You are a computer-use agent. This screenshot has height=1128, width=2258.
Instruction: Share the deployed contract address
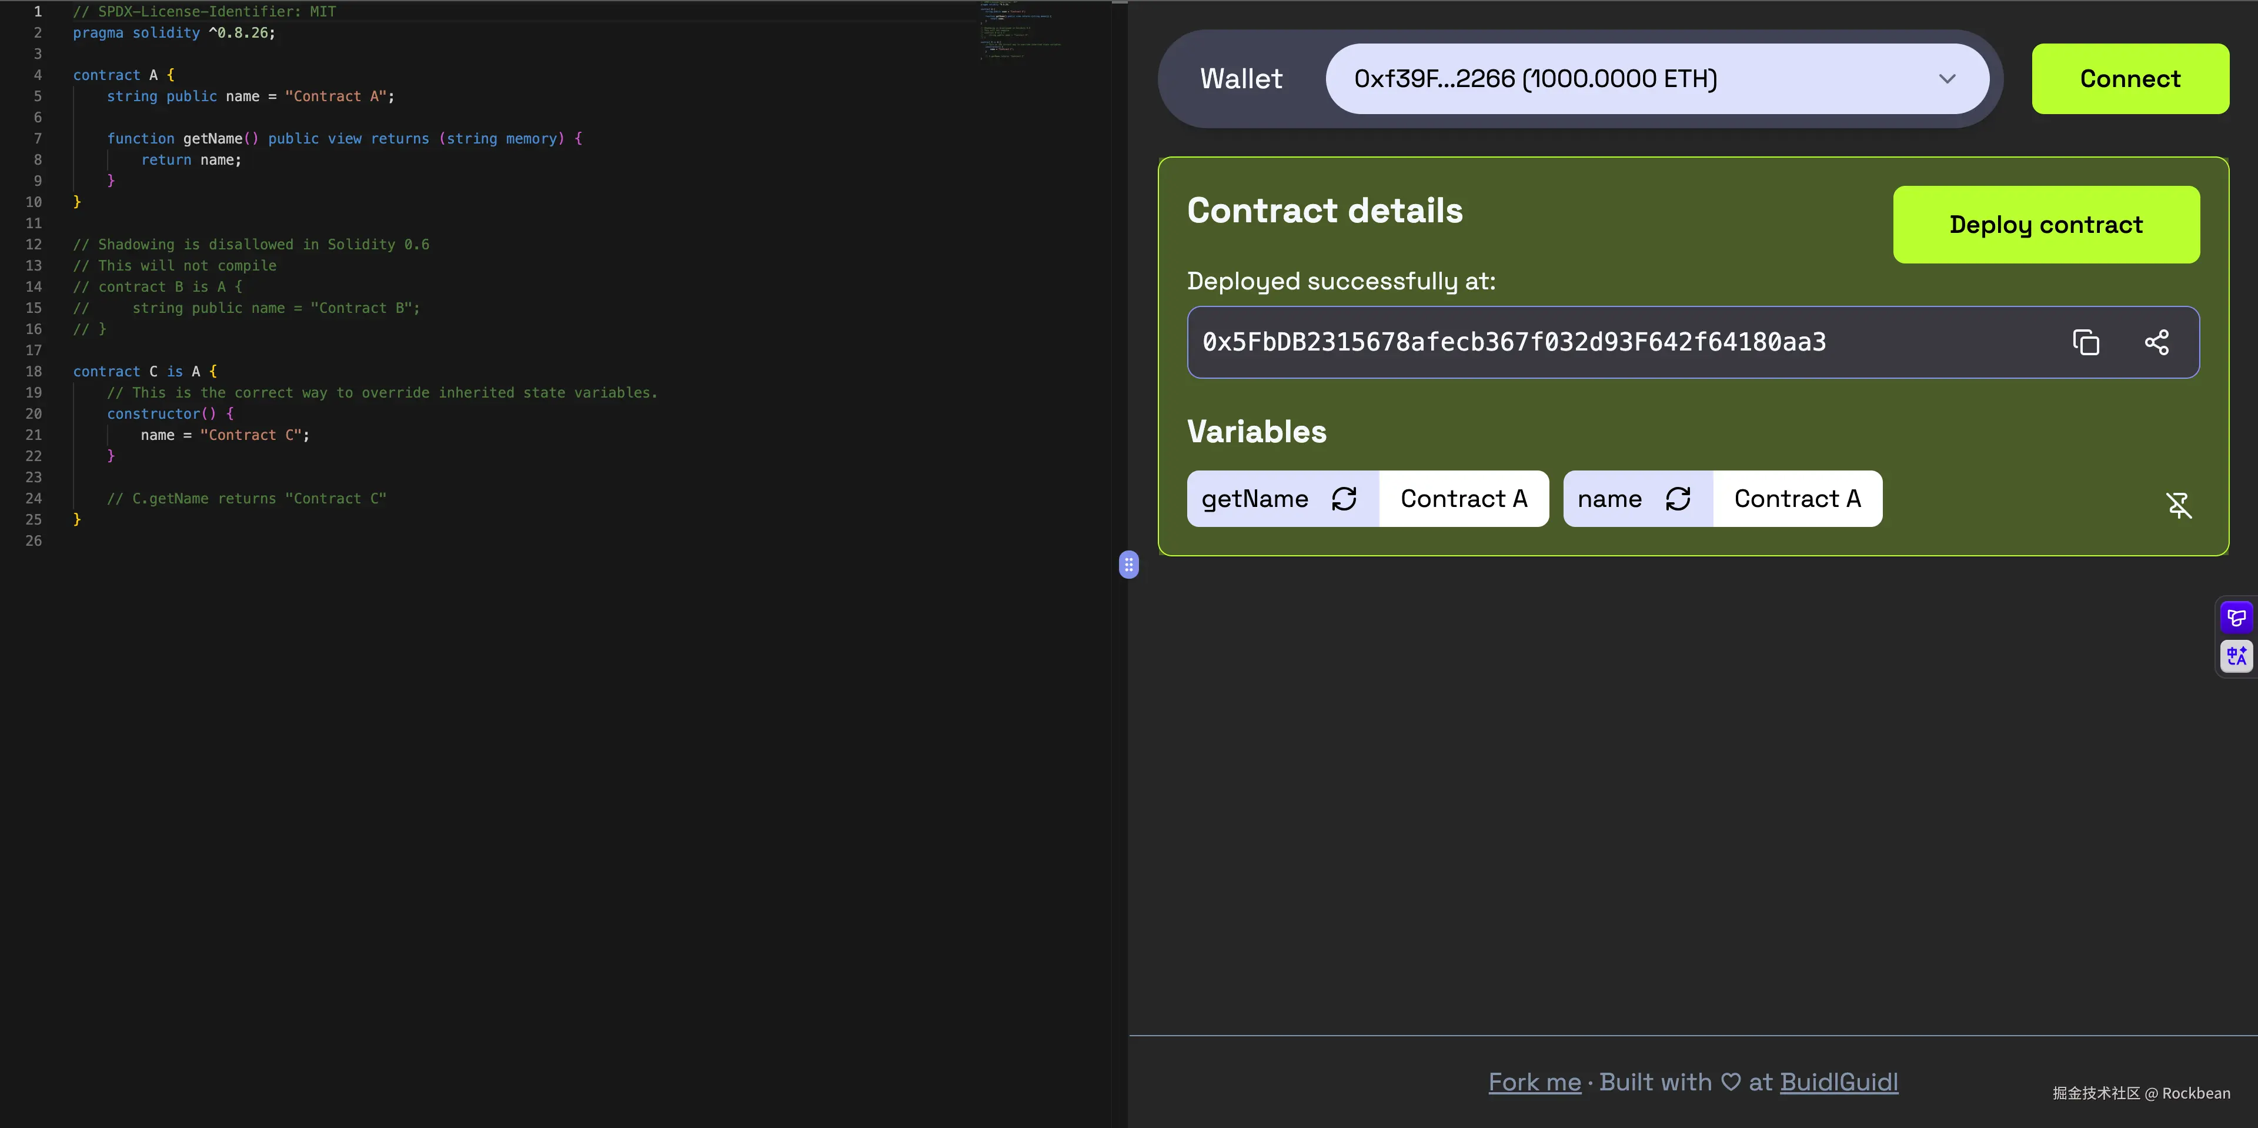coord(2157,342)
